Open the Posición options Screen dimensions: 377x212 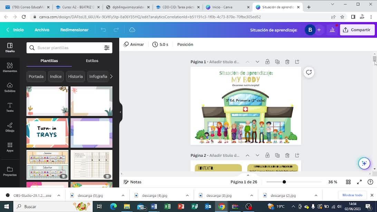pos(185,45)
